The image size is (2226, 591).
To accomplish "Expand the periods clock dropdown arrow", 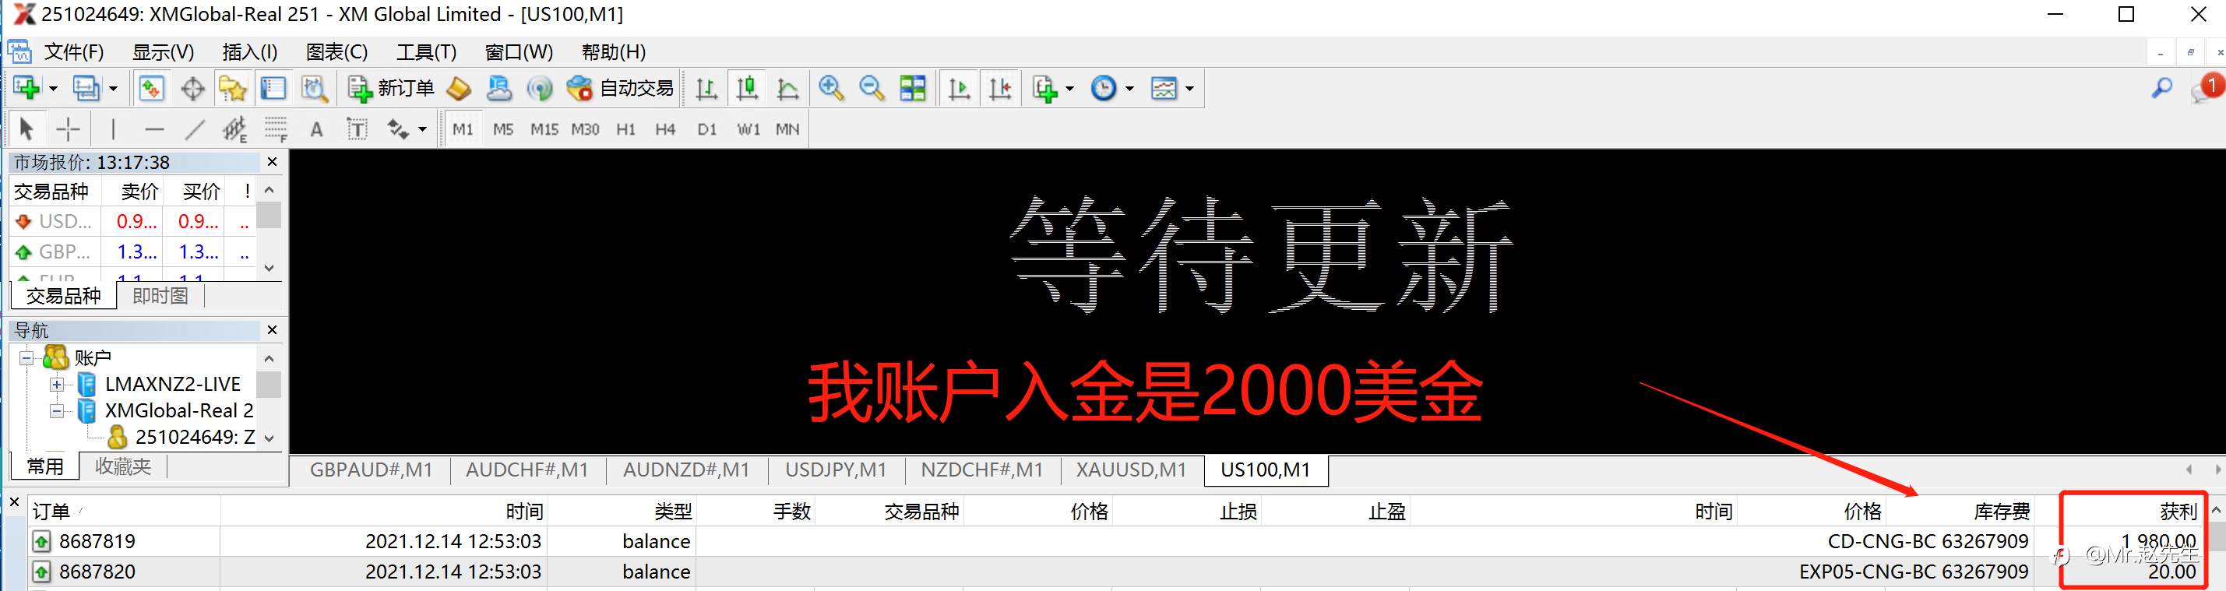I will click(x=1129, y=89).
